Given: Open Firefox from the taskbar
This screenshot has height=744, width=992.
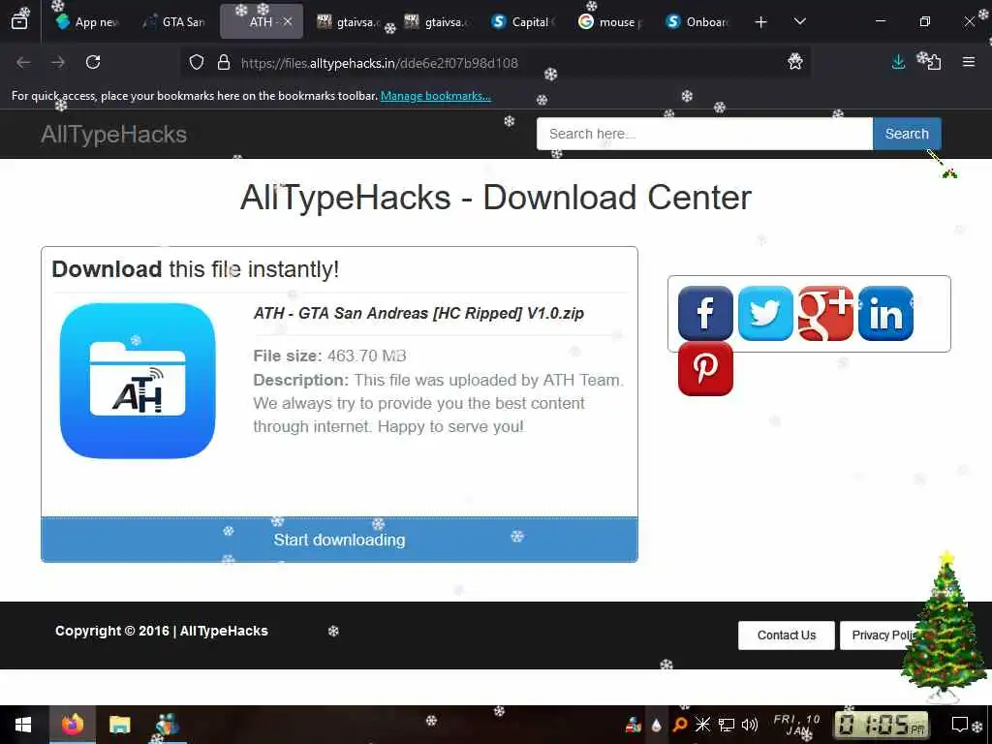Looking at the screenshot, I should (x=72, y=725).
